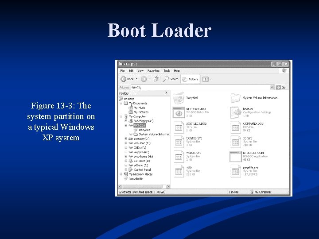Collapse the My Documents tree node
Screen dimensions: 319x239
pos(121,103)
